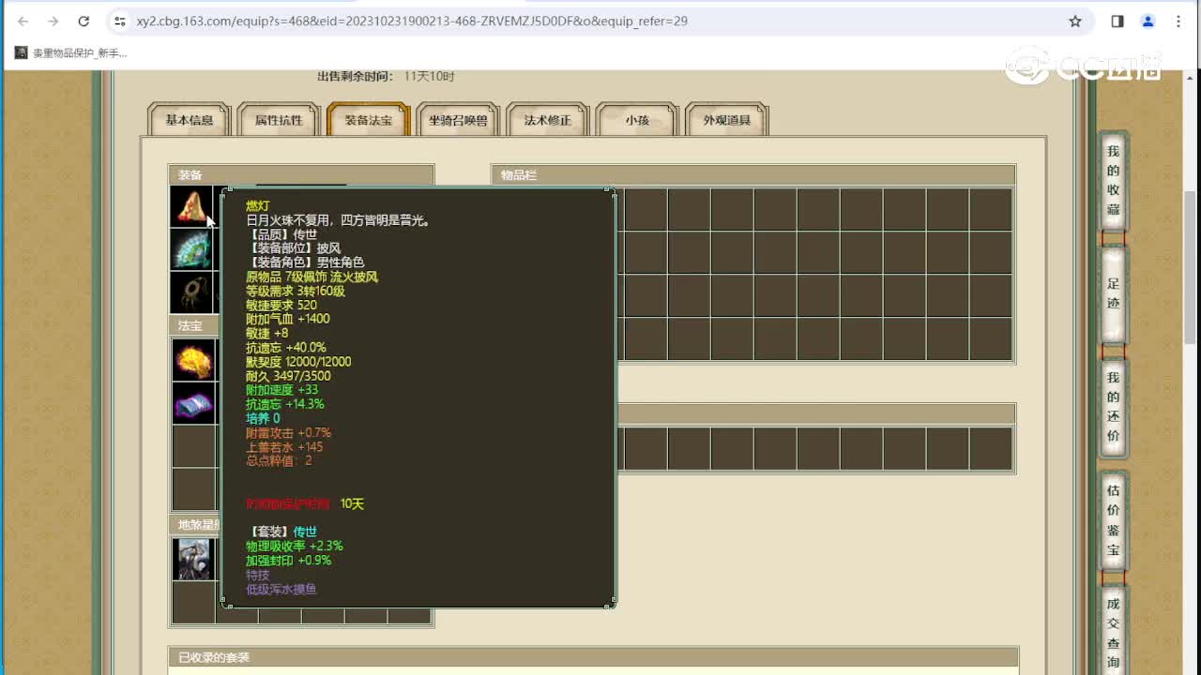The image size is (1201, 675).
Task: Switch to the 属性抗性 tab
Action: 279,120
